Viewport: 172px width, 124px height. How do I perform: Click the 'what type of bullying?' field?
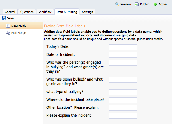tap(123, 92)
